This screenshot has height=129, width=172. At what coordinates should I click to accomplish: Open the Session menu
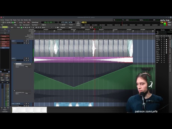click(x=2, y=20)
